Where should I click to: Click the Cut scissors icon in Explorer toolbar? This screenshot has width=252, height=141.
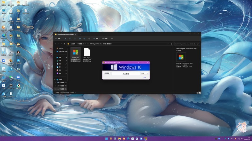[66, 39]
